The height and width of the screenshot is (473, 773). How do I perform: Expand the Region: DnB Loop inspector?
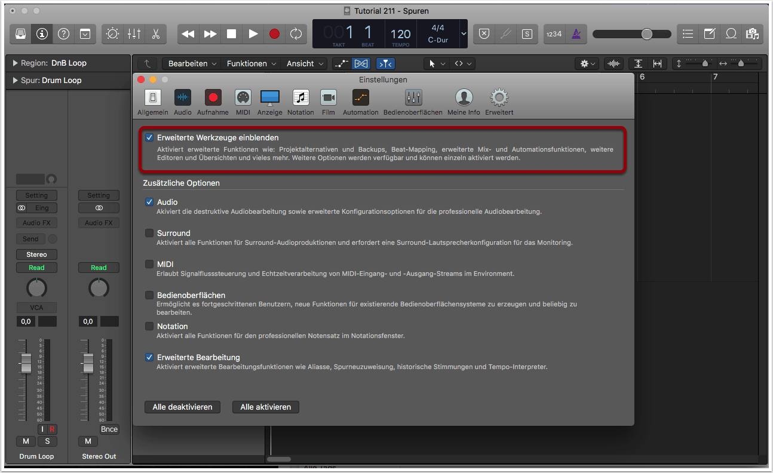(15, 63)
